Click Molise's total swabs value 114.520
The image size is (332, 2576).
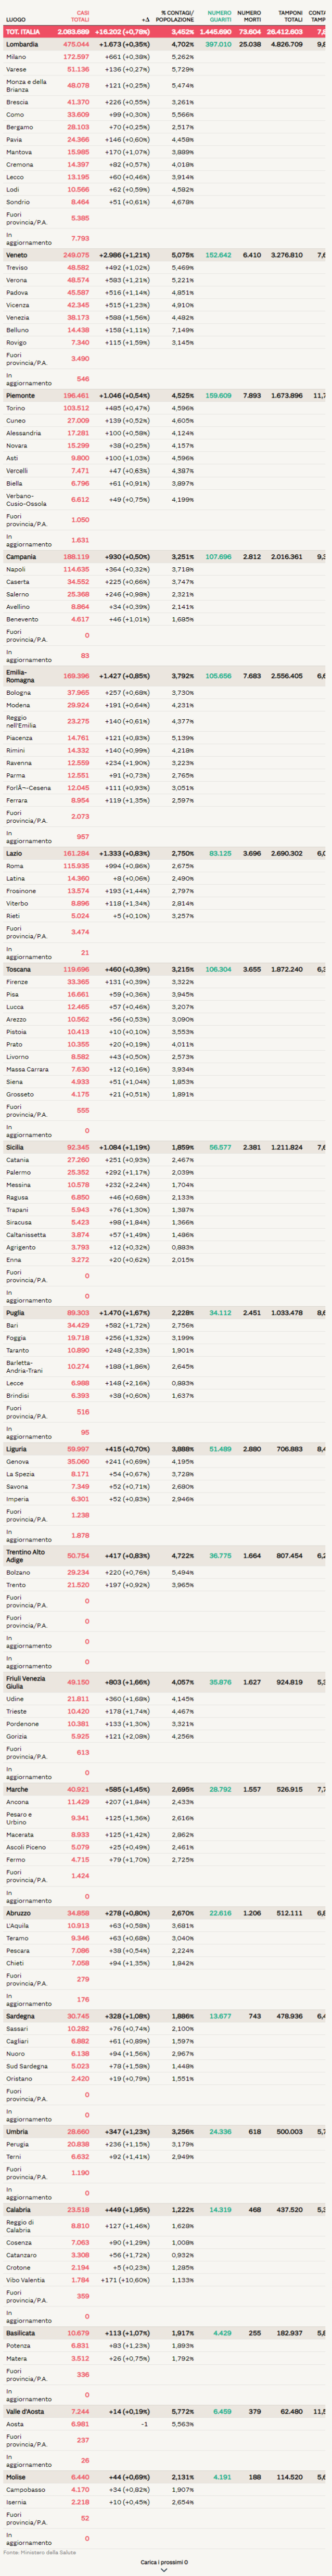click(x=290, y=2477)
